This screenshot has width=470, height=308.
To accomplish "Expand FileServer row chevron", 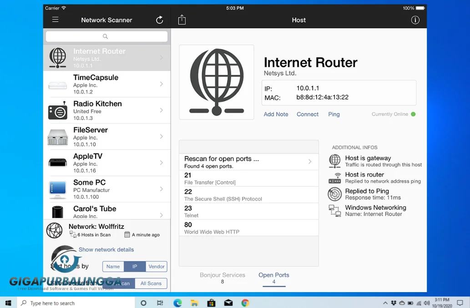I will tap(162, 136).
